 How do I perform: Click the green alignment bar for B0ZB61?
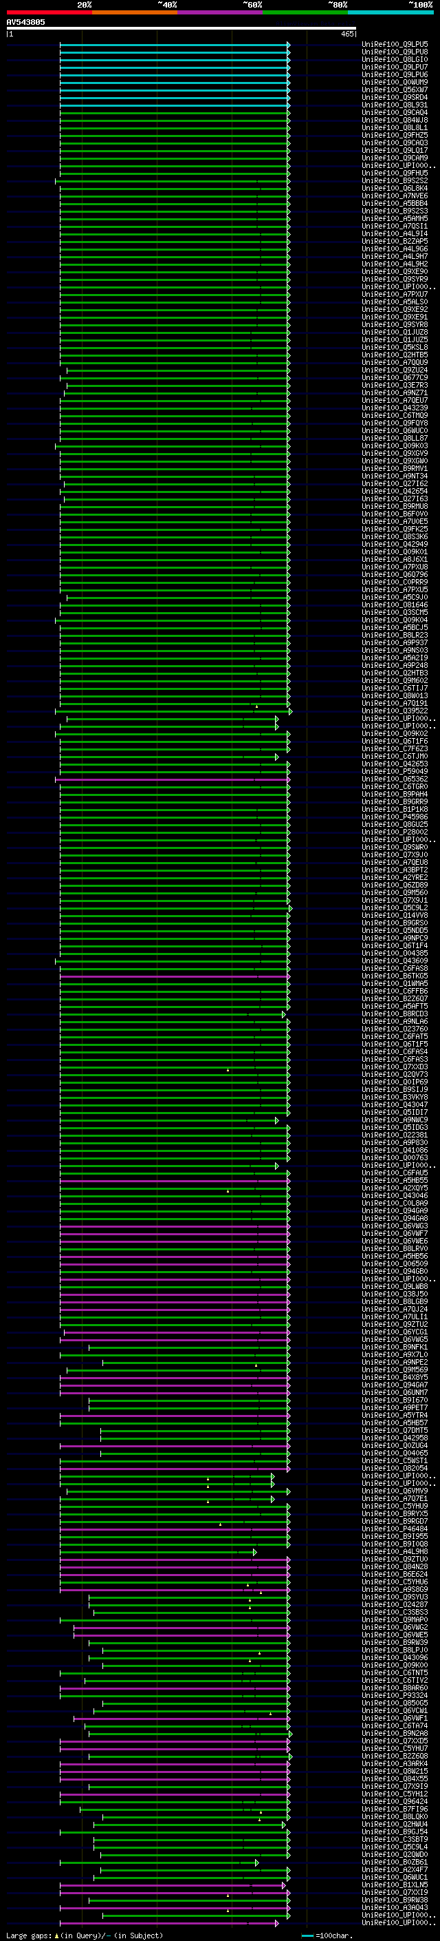[159, 1863]
